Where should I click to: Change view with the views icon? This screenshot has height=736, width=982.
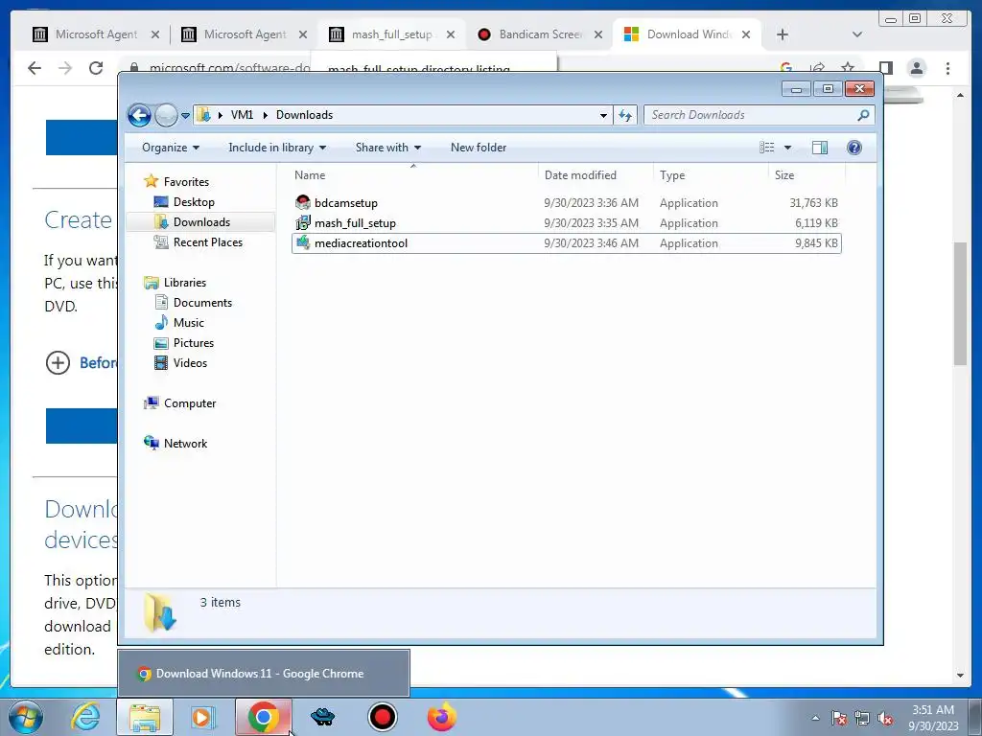coord(766,148)
